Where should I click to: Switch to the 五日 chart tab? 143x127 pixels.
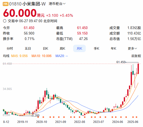coord(28,49)
